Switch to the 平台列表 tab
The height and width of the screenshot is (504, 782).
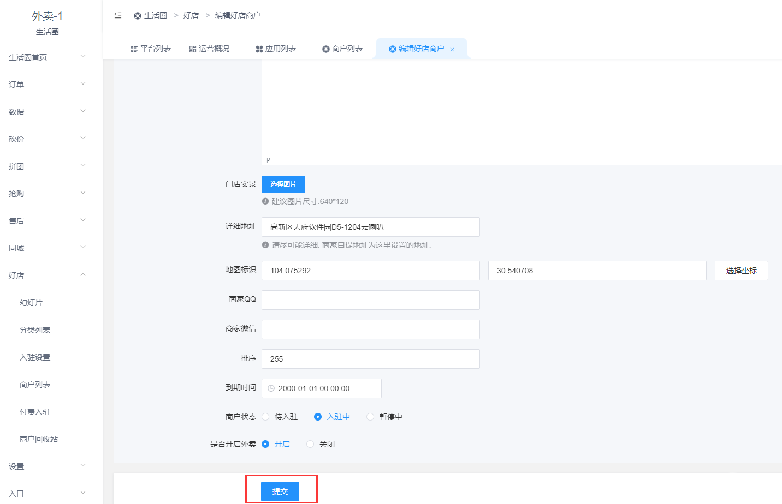[151, 49]
